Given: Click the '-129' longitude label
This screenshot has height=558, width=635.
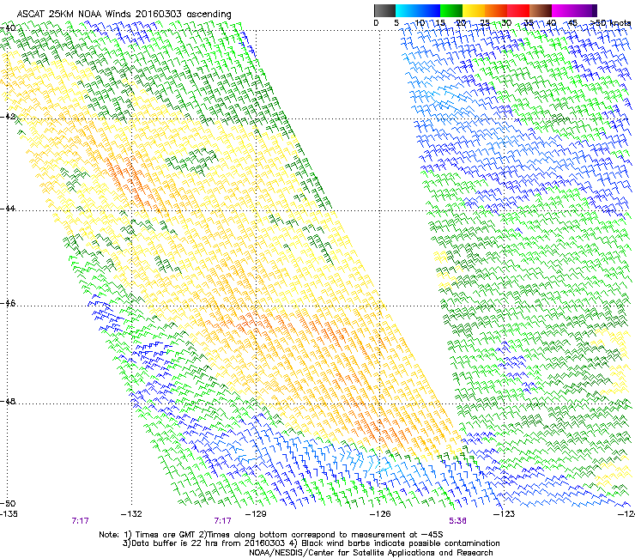Looking at the screenshot, I should point(256,514).
